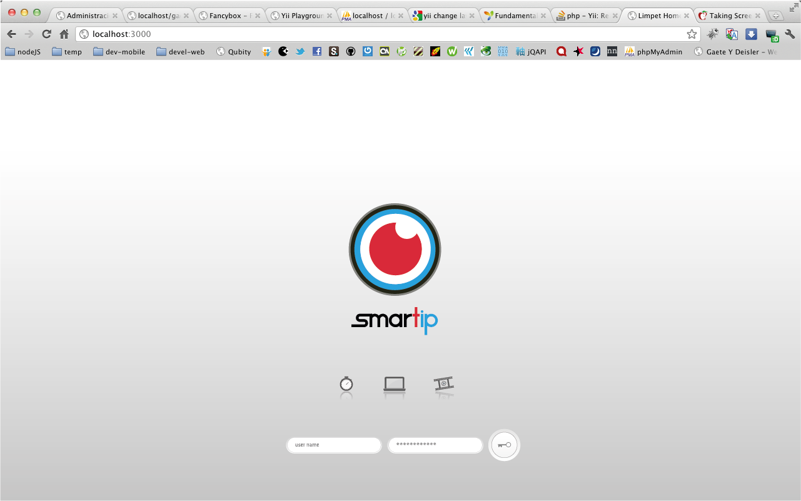801x501 pixels.
Task: Open the green W icon bookmark
Action: click(x=452, y=52)
